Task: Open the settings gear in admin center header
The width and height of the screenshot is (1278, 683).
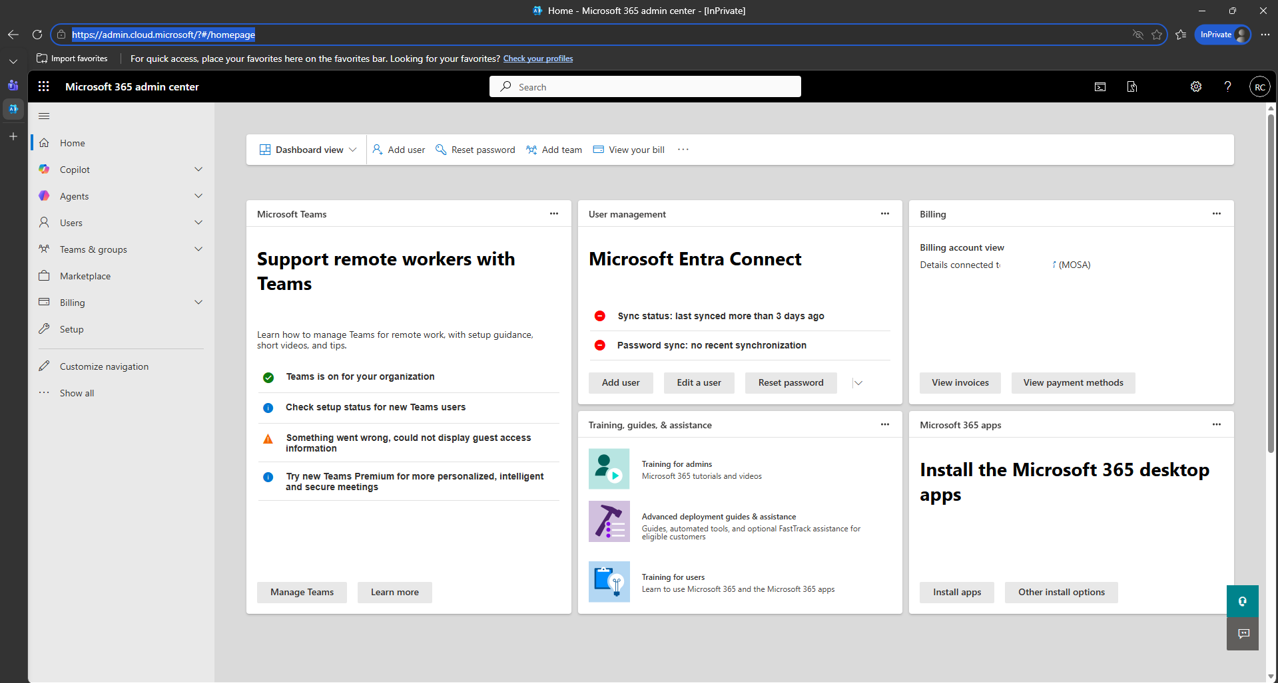Action: [1196, 87]
